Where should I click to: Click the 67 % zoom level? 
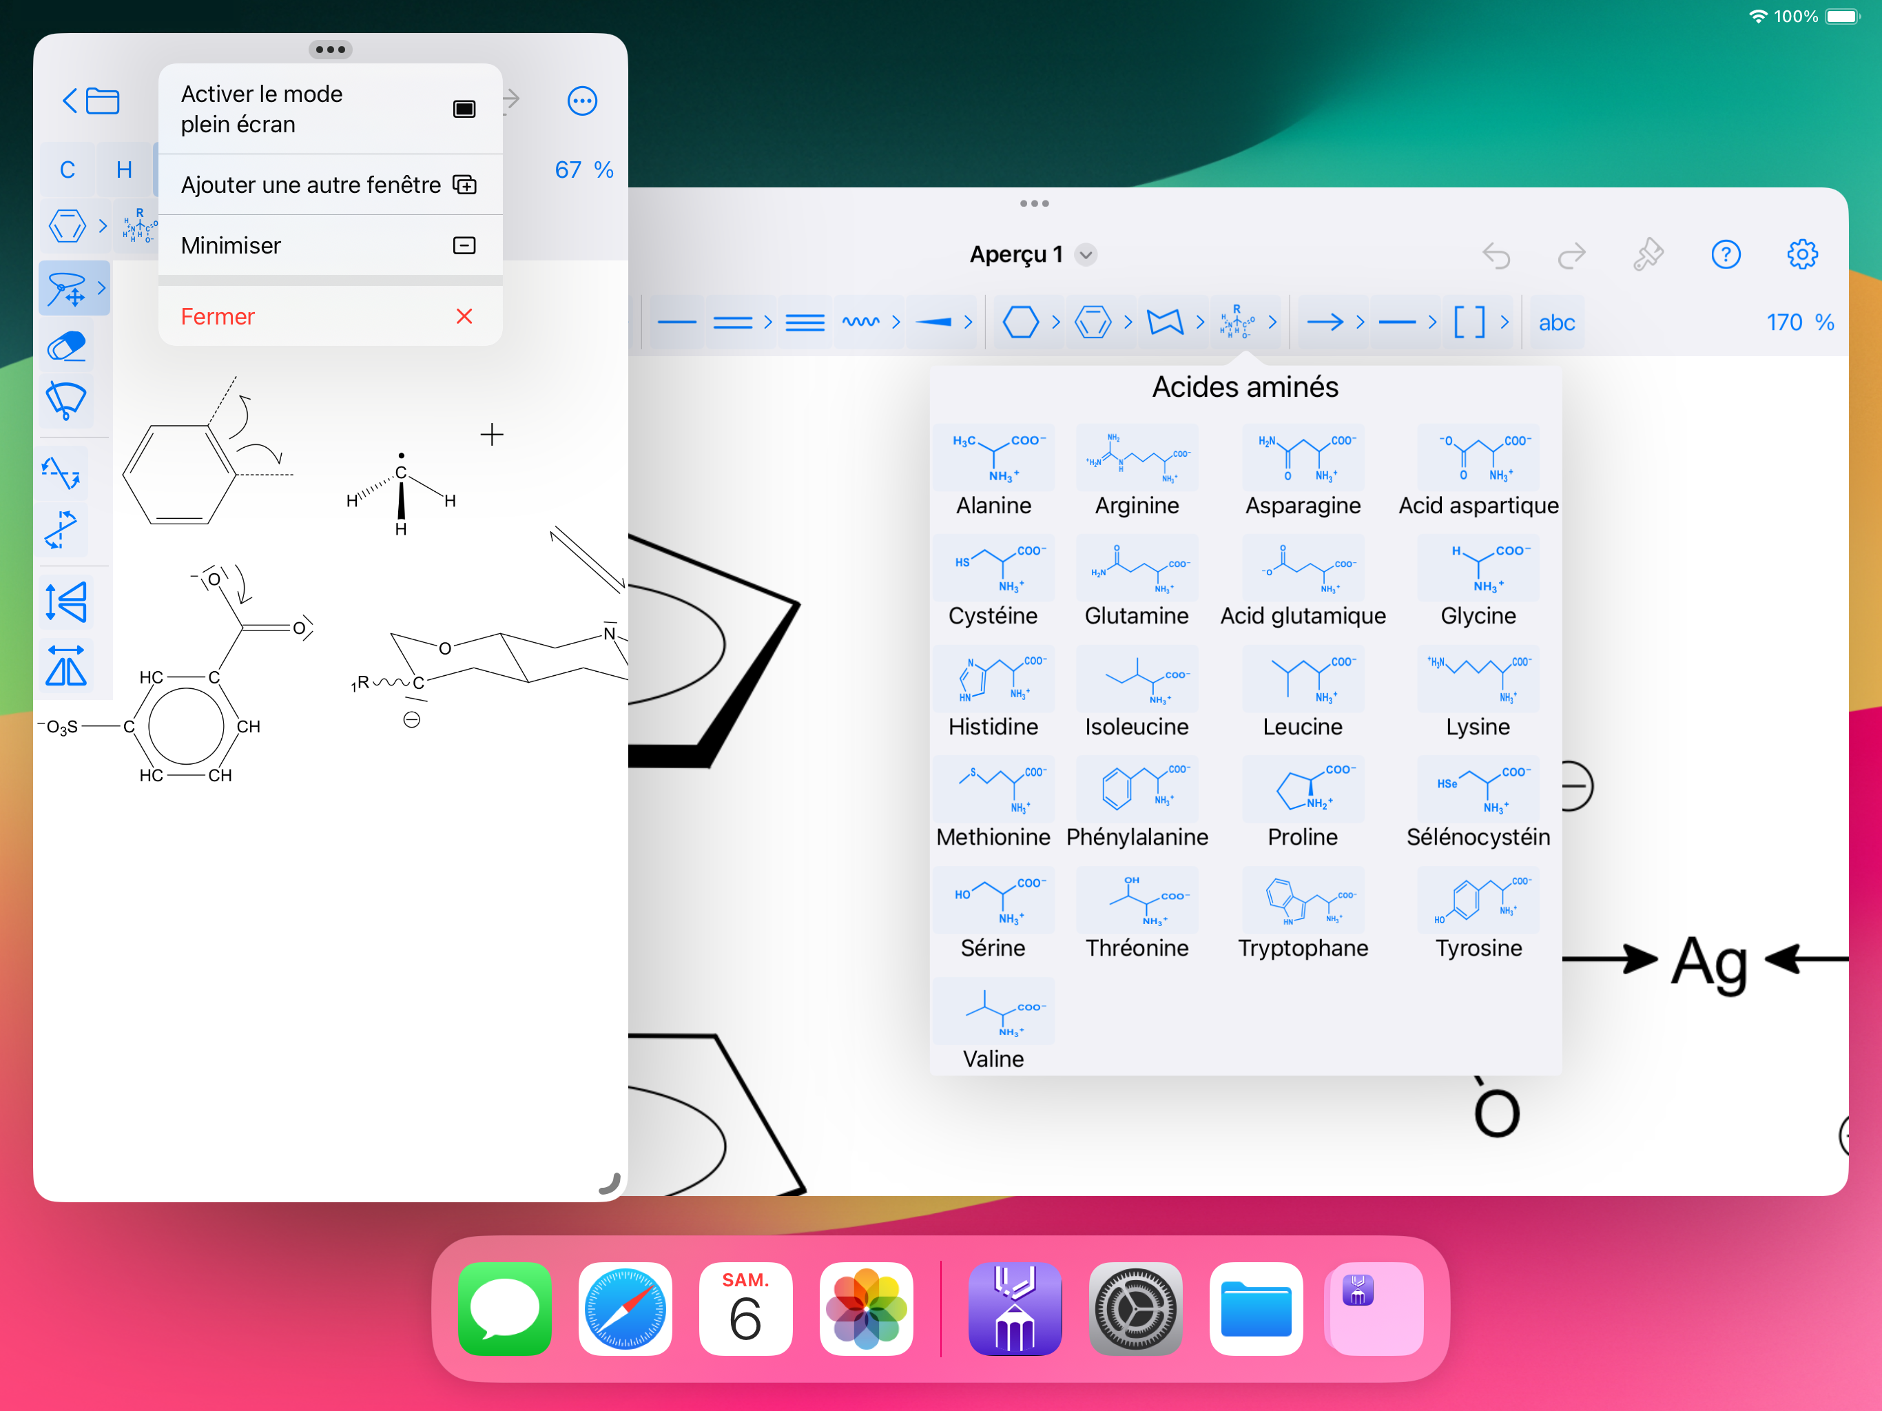point(583,169)
